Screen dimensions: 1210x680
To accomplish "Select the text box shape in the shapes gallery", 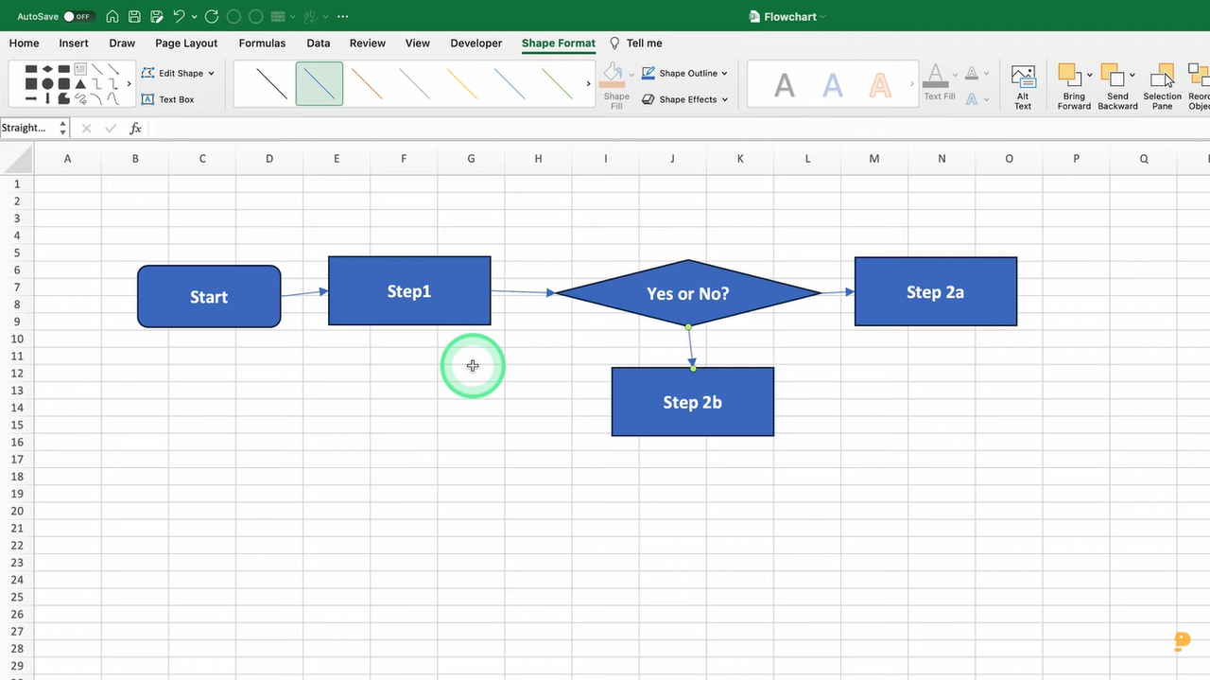I will point(80,69).
